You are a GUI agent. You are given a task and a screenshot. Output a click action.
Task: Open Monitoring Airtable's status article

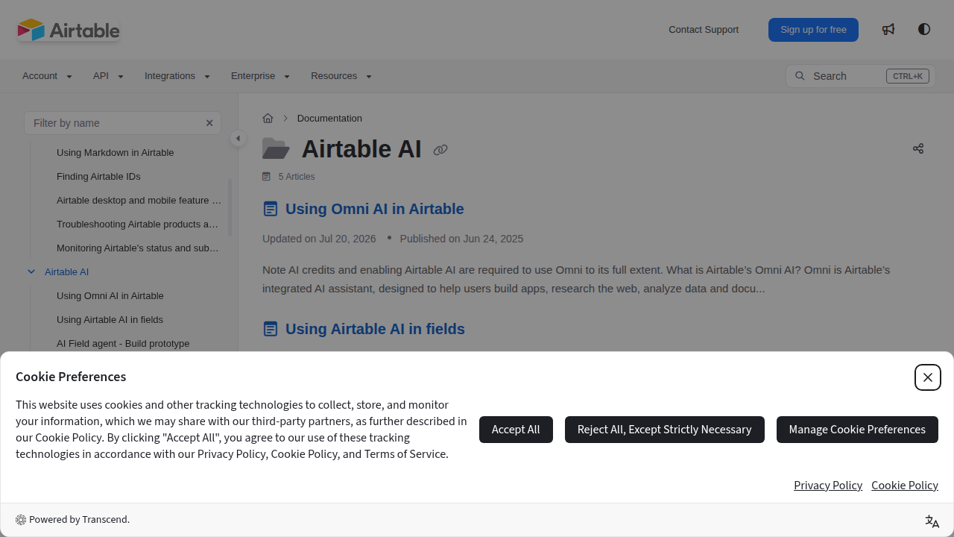pyautogui.click(x=137, y=248)
